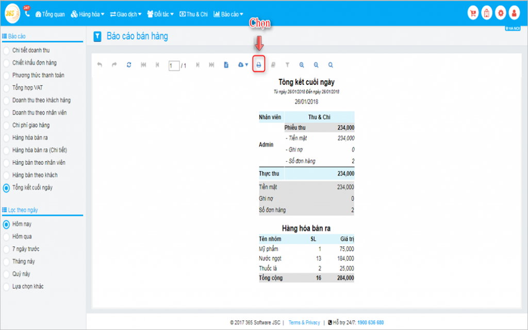This screenshot has width=528, height=330.
Task: Select the Tháng này date filter
Action: coord(23,262)
